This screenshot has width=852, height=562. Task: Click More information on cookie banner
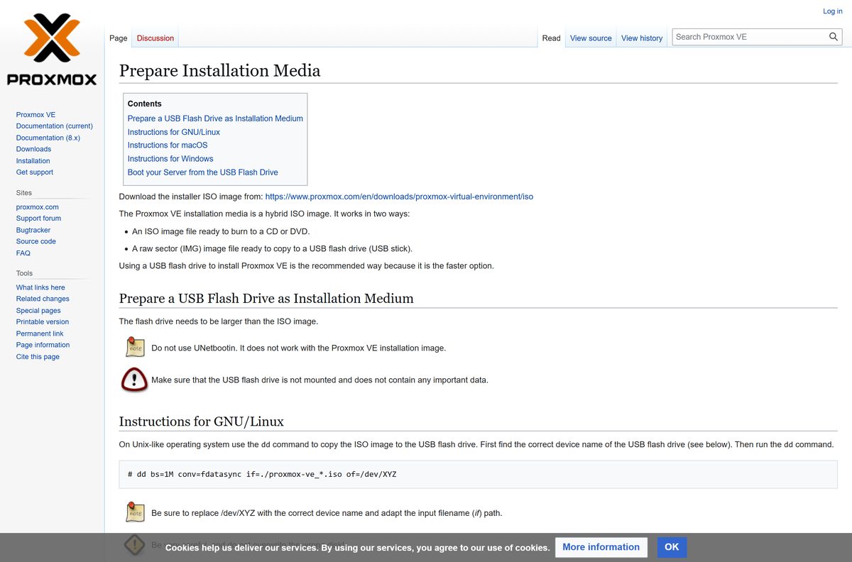[x=601, y=547]
